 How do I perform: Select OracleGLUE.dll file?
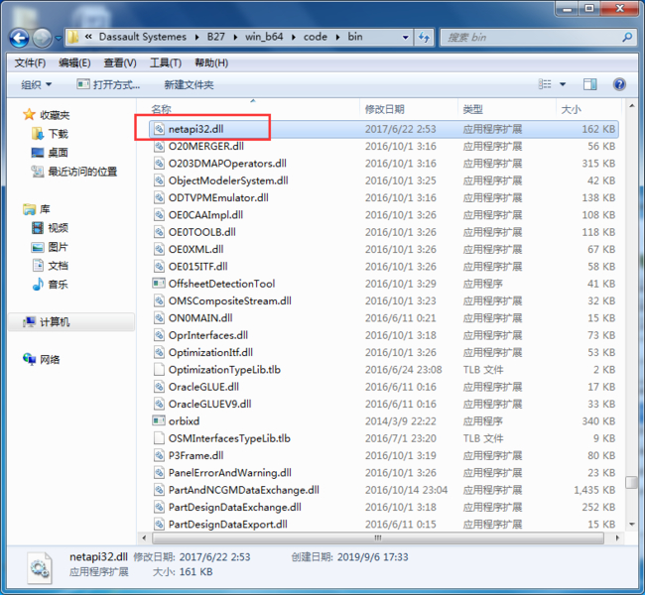(x=203, y=387)
